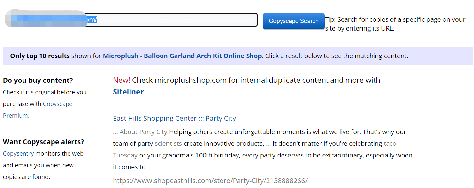Screen dimensions: 474x188
Task: Open the Copysentry monitoring link
Action: 18,154
